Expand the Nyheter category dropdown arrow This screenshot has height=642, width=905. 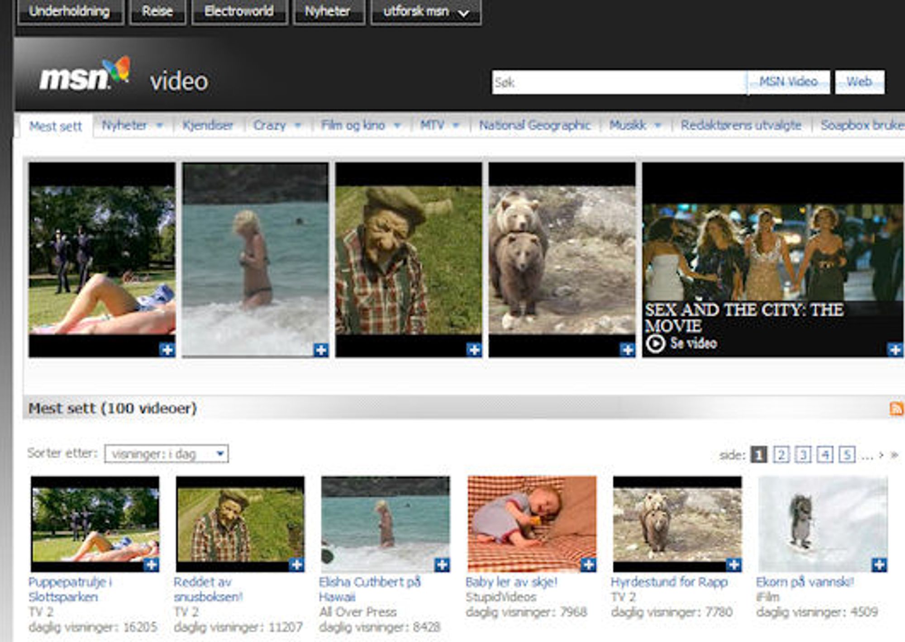[159, 125]
